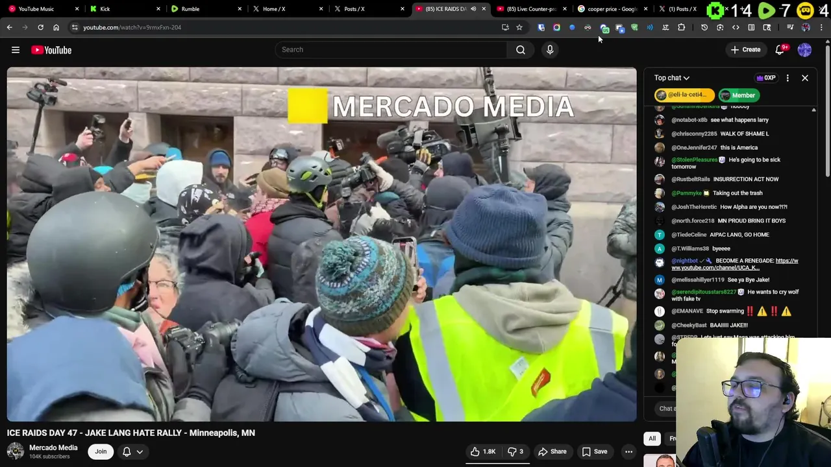This screenshot has height=467, width=831.
Task: Save the video to playlist
Action: click(595, 451)
